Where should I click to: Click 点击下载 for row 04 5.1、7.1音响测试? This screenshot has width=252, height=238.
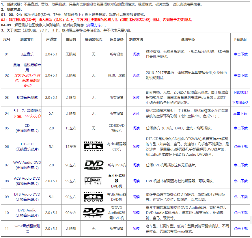coord(240,114)
